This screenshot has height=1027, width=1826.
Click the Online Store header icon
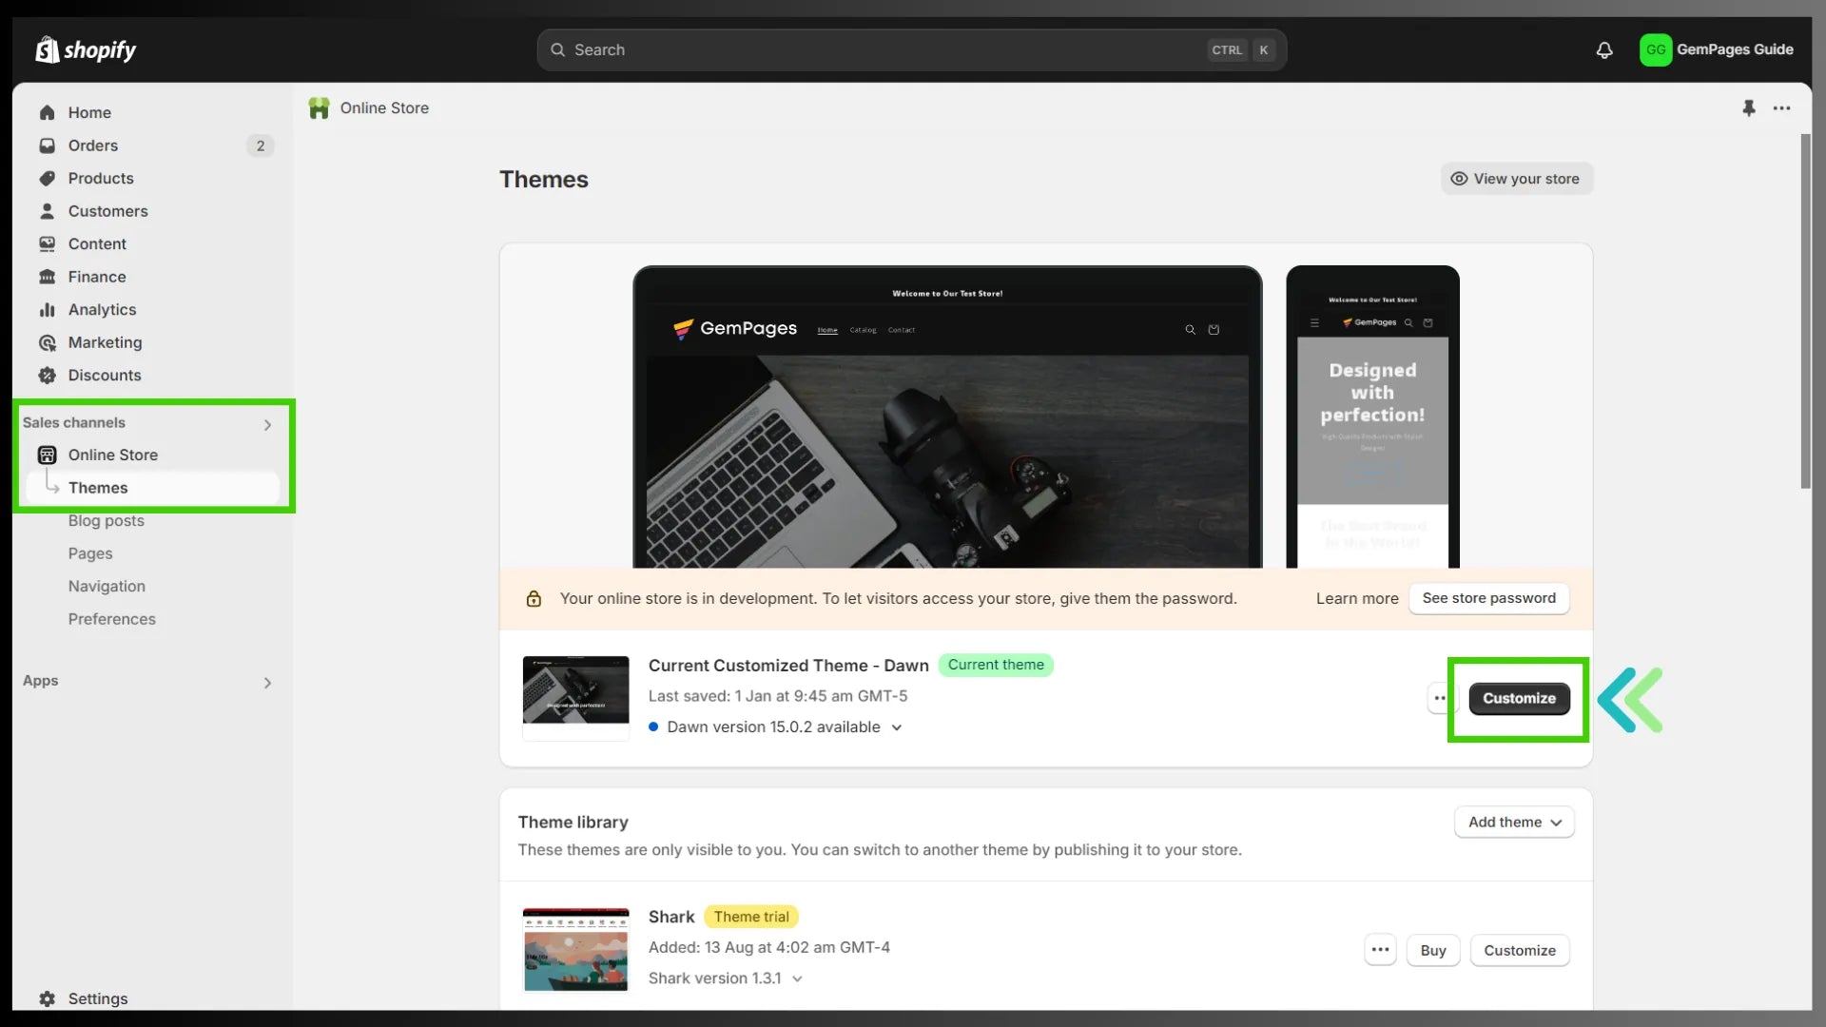(319, 108)
